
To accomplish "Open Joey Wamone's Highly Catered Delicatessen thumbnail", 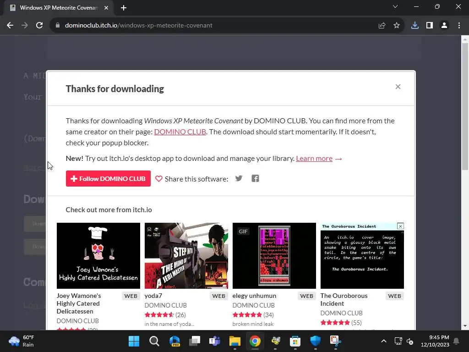I will pyautogui.click(x=98, y=256).
